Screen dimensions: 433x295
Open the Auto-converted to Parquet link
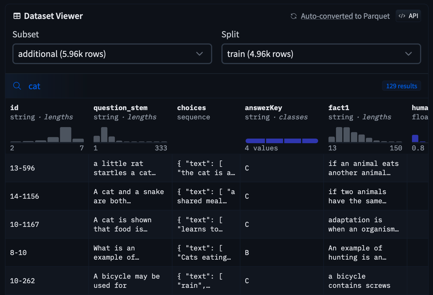[x=345, y=16]
